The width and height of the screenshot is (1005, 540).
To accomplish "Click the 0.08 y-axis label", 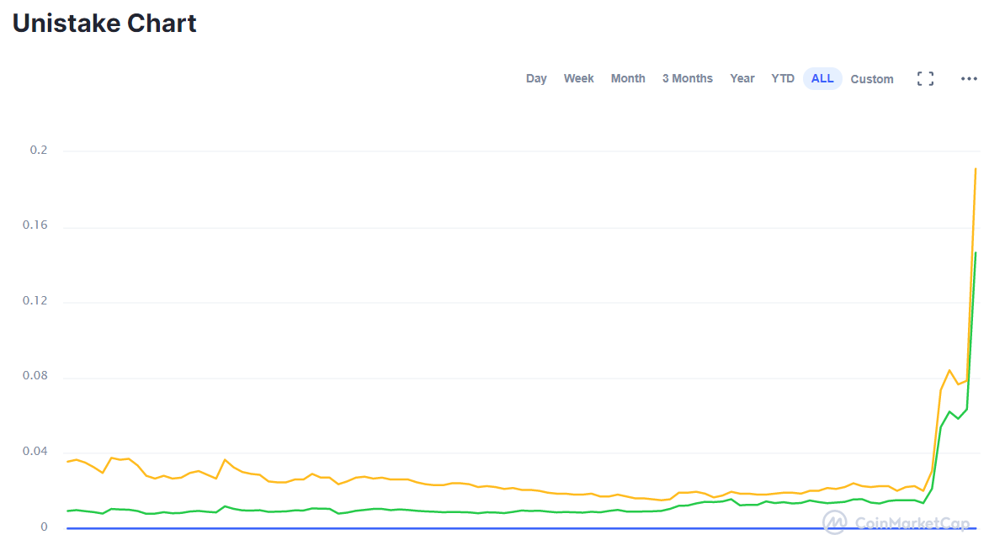I will pos(35,375).
